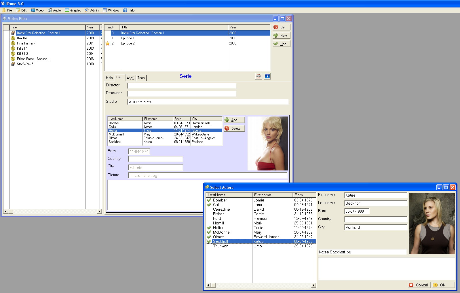Click right scroll arrow in Select Actors list

pos(314,286)
